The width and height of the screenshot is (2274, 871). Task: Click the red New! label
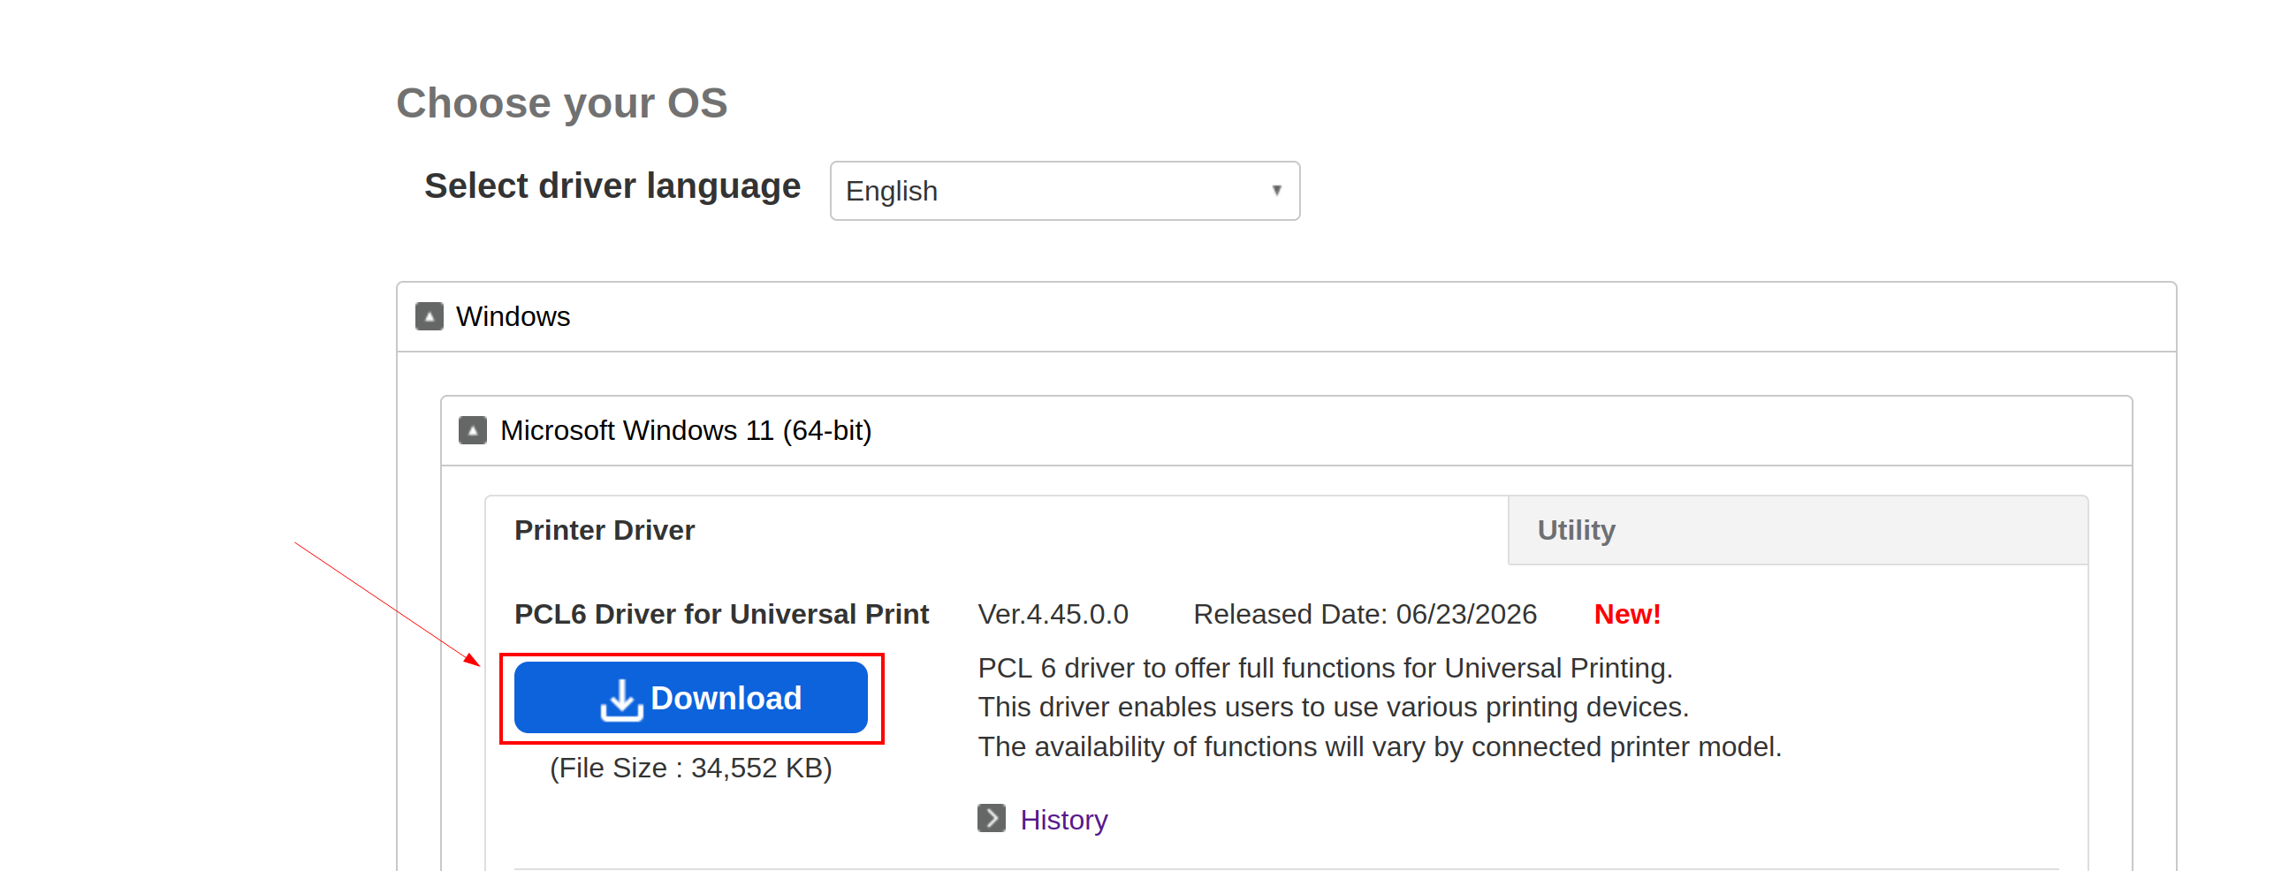click(1627, 614)
